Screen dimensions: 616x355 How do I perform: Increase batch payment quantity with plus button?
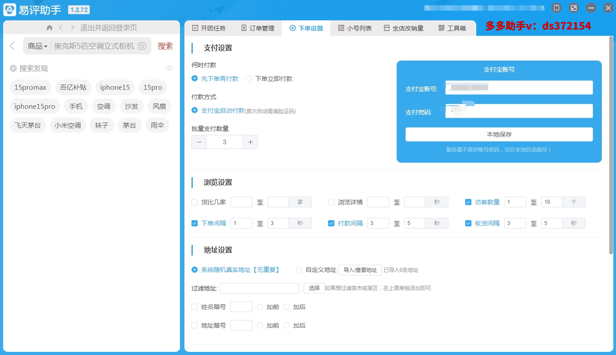[250, 142]
